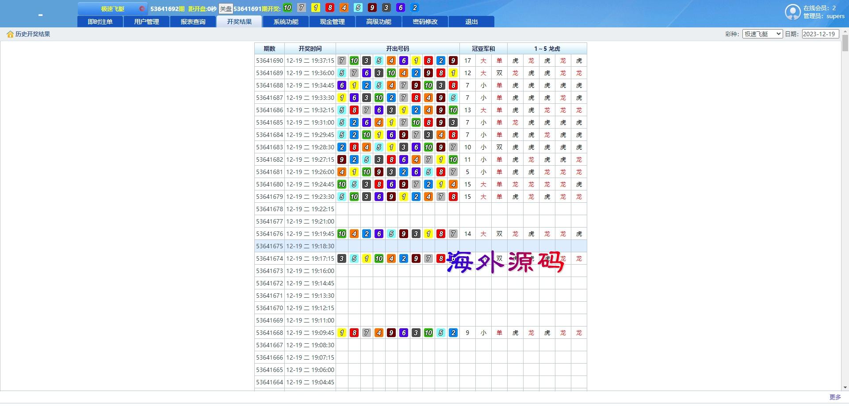
Task: Click the red 8 ball in header draw result
Action: (330, 8)
